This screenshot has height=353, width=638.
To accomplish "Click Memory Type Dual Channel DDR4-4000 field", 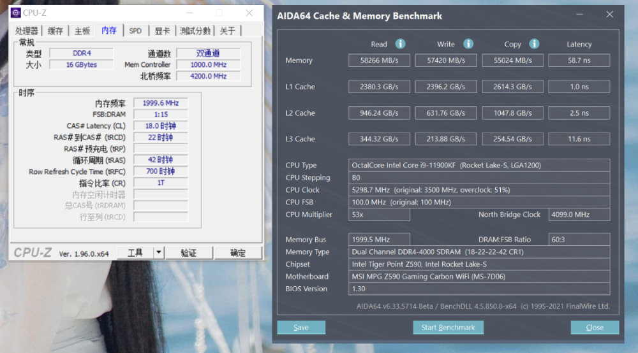I will coord(479,252).
